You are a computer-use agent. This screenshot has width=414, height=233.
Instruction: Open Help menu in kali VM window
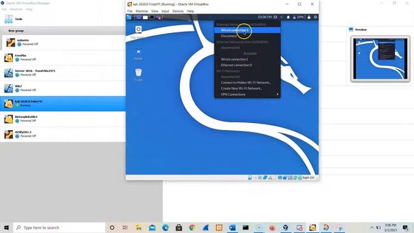tap(190, 11)
